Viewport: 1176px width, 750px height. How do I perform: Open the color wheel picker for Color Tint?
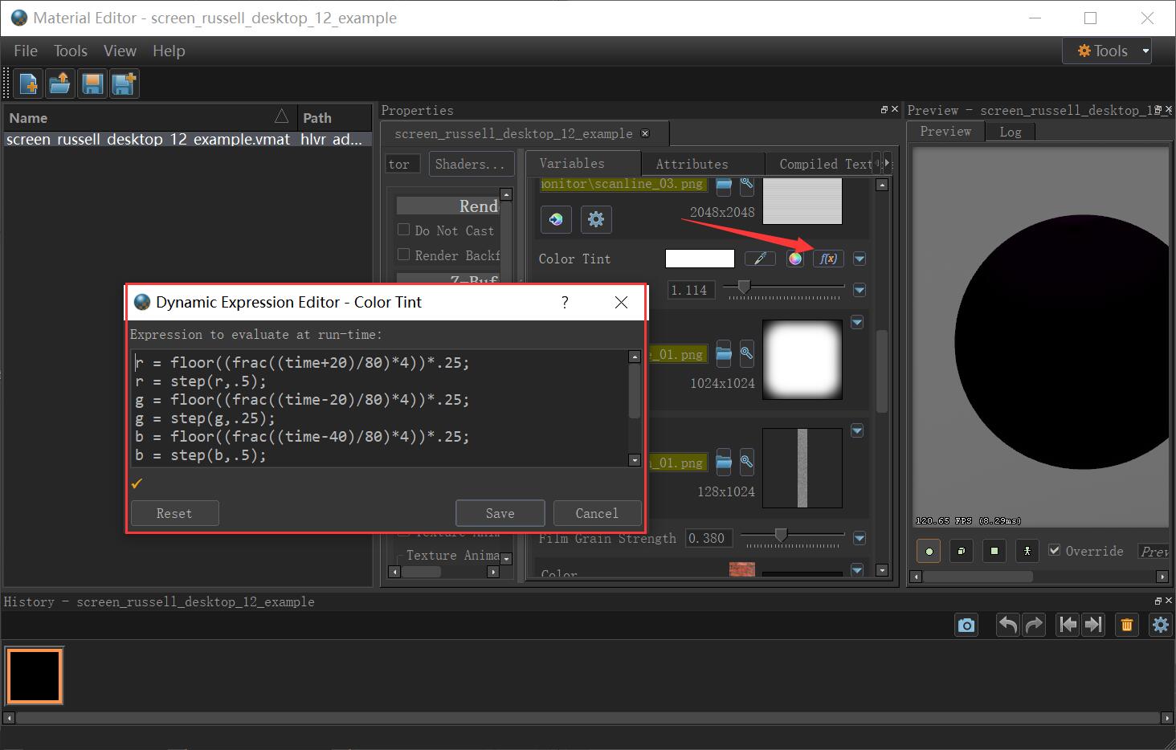pyautogui.click(x=794, y=259)
